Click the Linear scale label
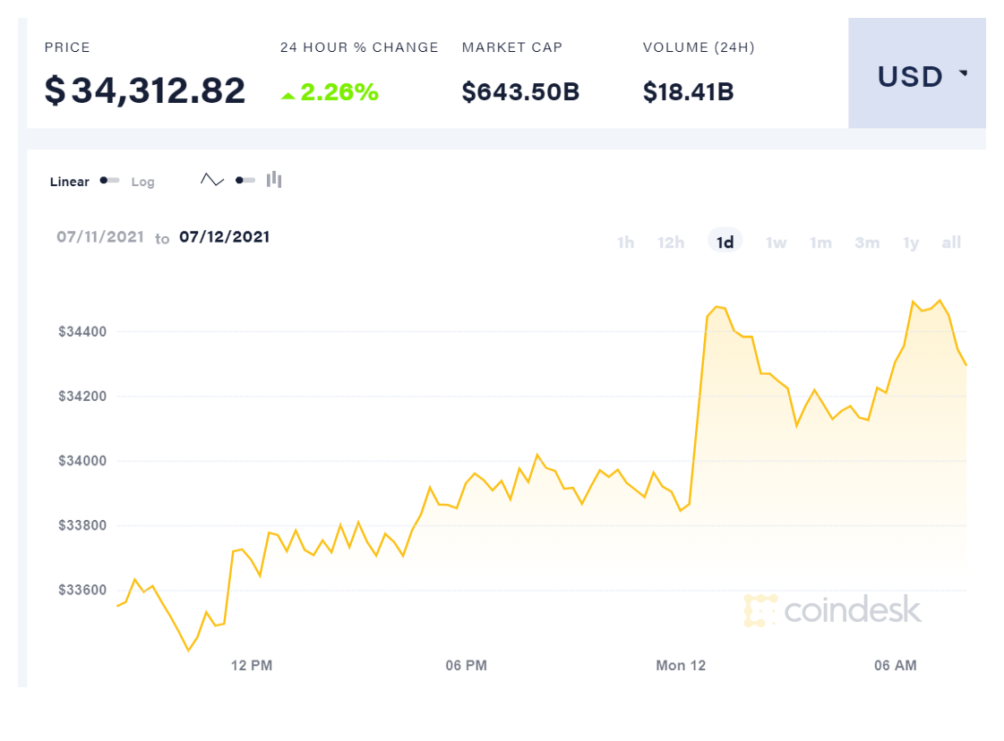Viewport: 1004px width, 741px height. click(70, 182)
